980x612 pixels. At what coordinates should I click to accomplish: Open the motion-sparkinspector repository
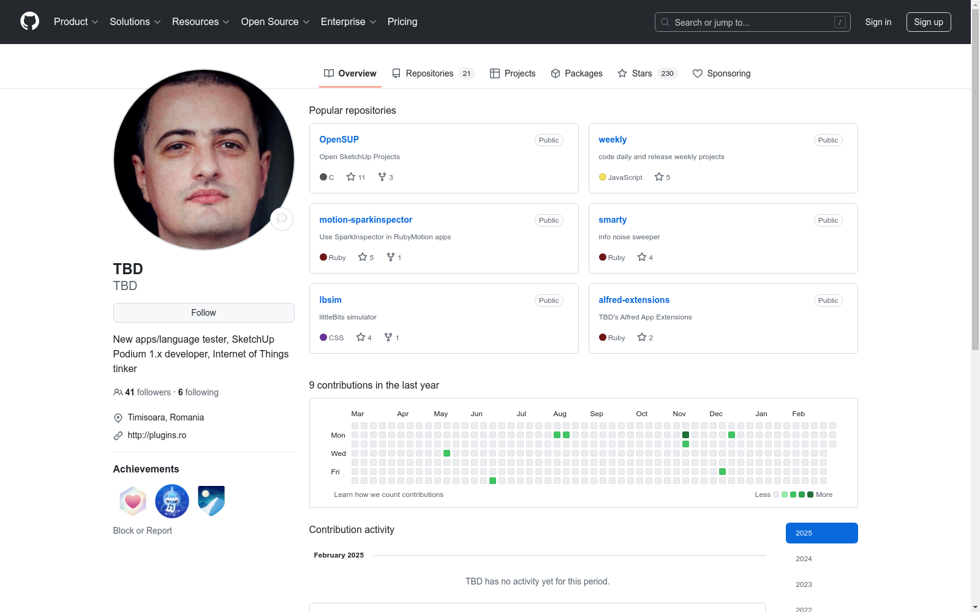pyautogui.click(x=366, y=220)
